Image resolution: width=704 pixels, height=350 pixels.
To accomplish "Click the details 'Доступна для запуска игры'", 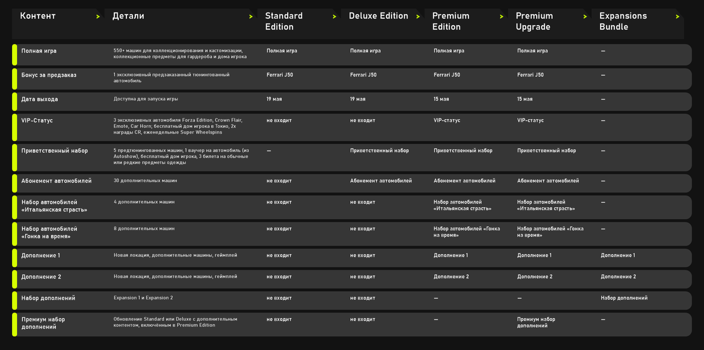I will click(x=146, y=99).
